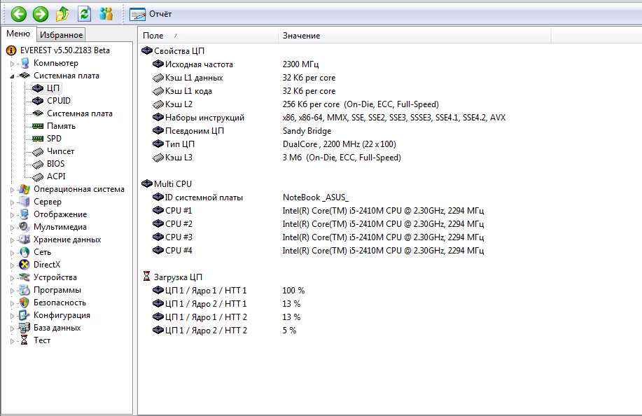The height and width of the screenshot is (416, 642).
Task: Click the users icon in toolbar
Action: pyautogui.click(x=106, y=13)
